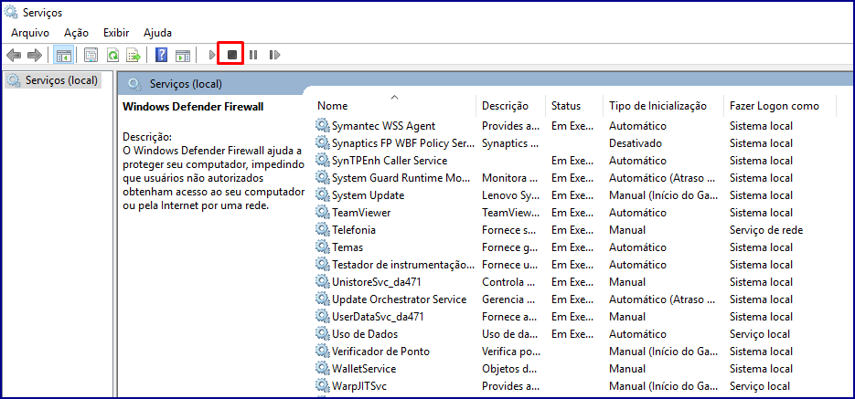Click the Desativado startup type cell

[x=636, y=143]
